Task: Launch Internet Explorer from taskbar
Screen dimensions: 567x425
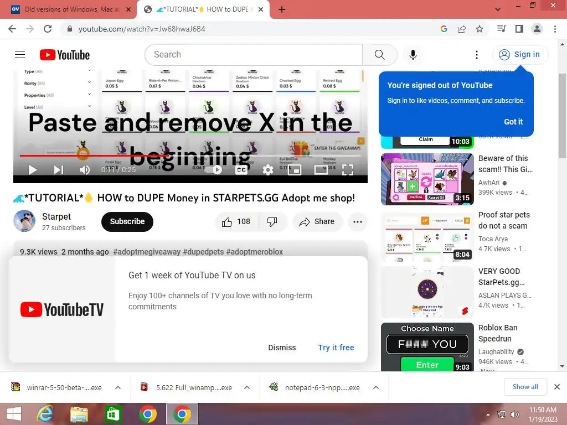Action: 45,414
